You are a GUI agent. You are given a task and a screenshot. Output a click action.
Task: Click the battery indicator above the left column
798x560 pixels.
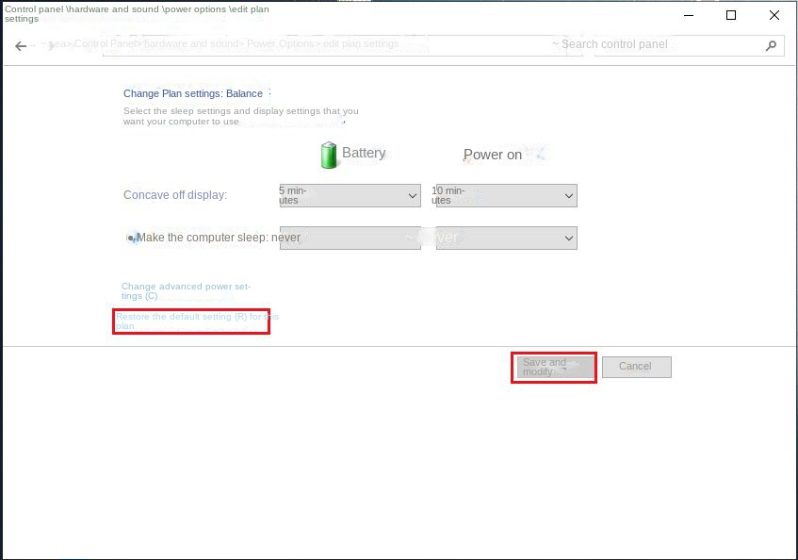click(x=328, y=154)
